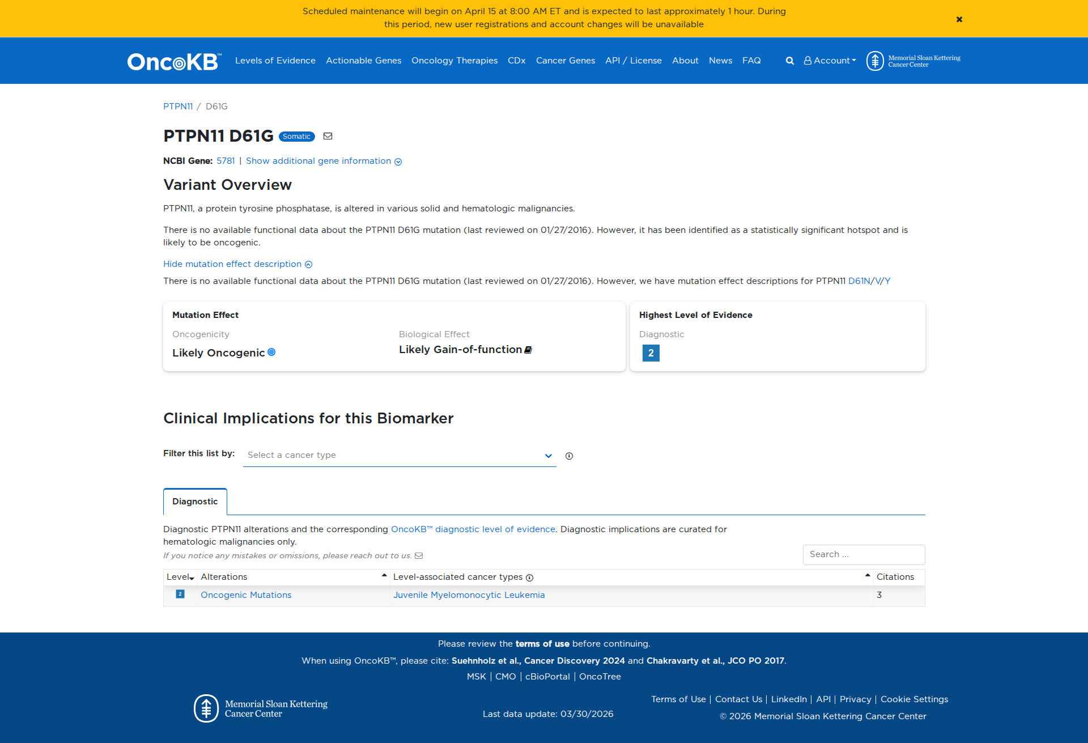Viewport: 1088px width, 743px height.
Task: Open the Actionable Genes menu item
Action: [x=363, y=61]
